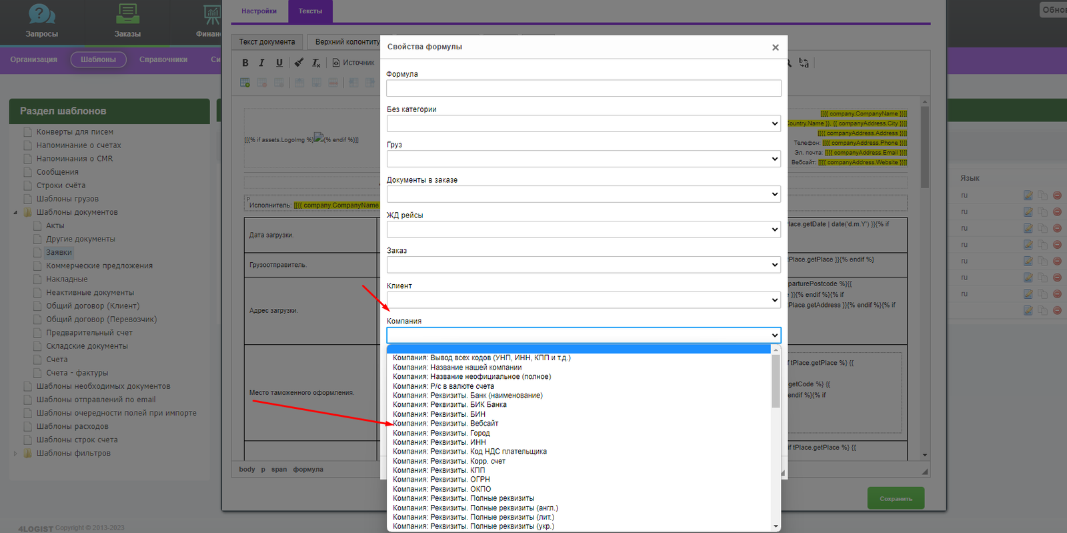Open the Клиент dropdown
The height and width of the screenshot is (533, 1067).
point(584,300)
